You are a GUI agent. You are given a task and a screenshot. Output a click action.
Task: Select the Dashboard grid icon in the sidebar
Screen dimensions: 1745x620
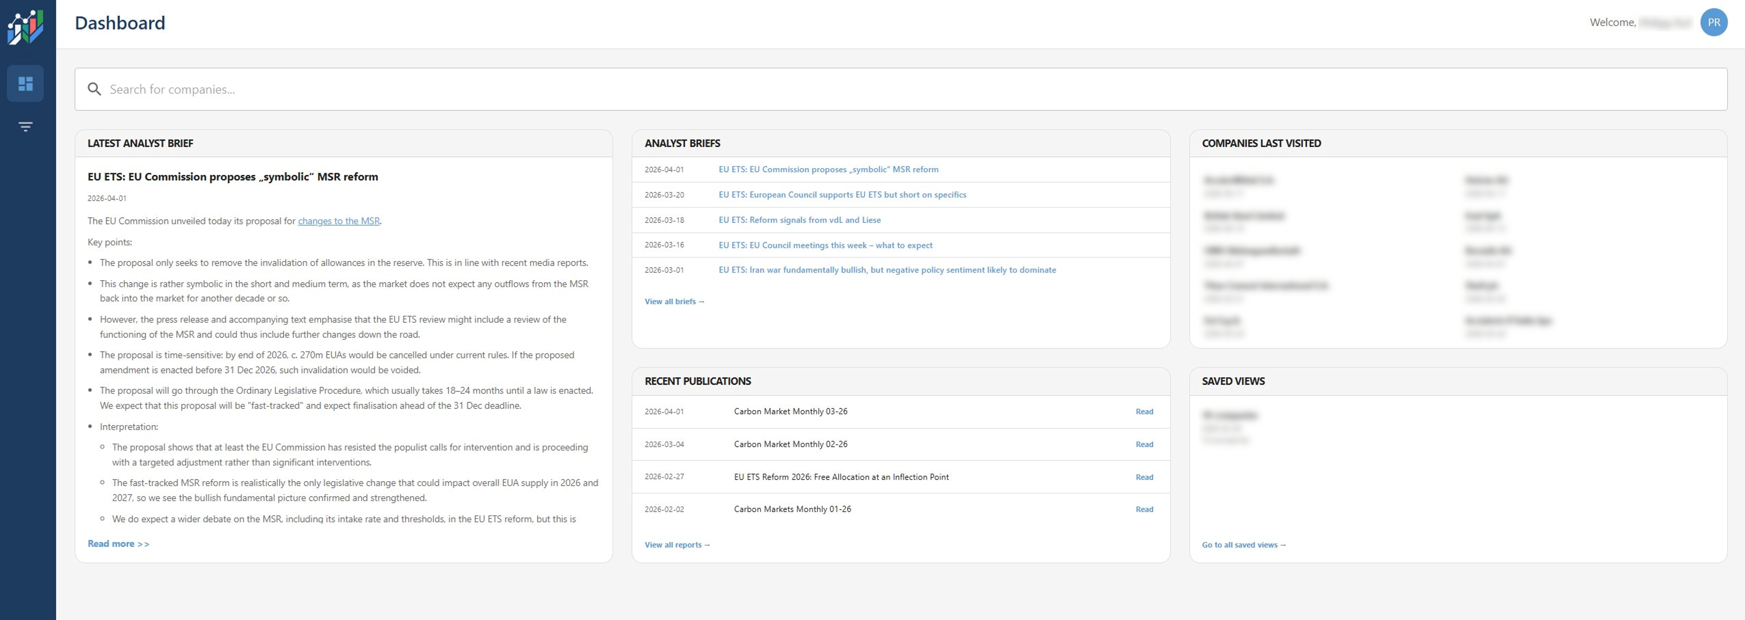pyautogui.click(x=26, y=83)
